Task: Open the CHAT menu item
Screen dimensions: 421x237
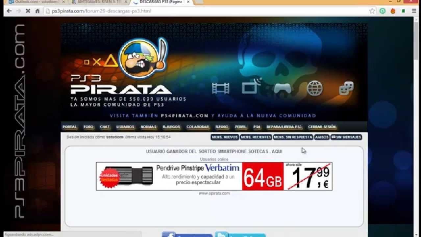Action: [x=105, y=127]
